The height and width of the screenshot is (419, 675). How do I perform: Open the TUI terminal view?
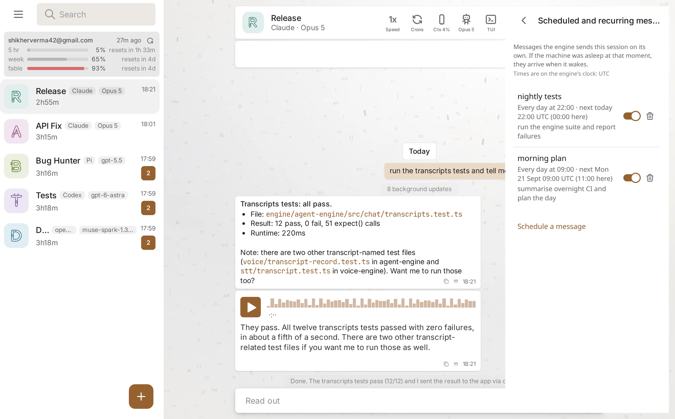click(491, 23)
